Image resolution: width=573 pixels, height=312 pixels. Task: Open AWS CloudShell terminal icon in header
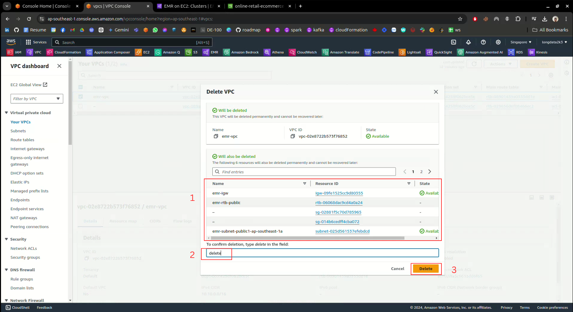(x=453, y=42)
